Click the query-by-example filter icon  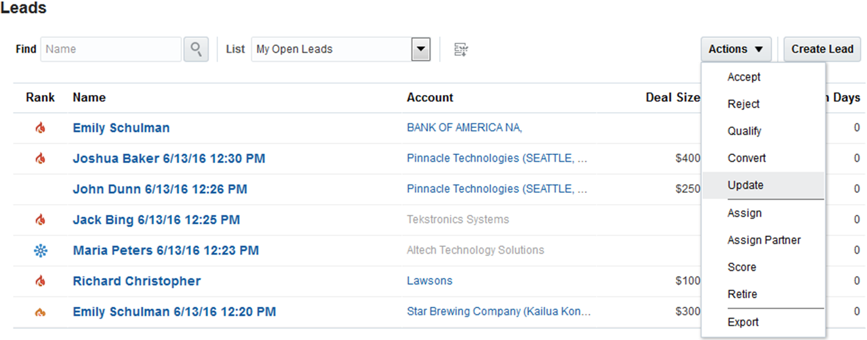pyautogui.click(x=461, y=50)
